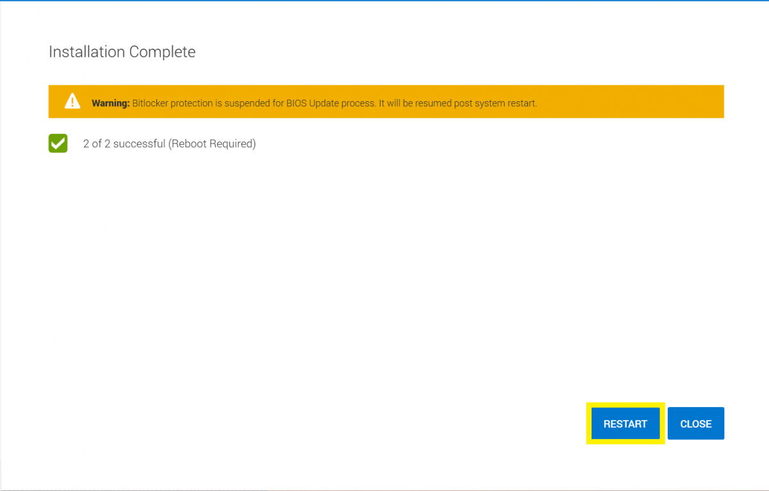Click the success indicator beside the update status
The width and height of the screenshot is (769, 491).
(x=58, y=143)
